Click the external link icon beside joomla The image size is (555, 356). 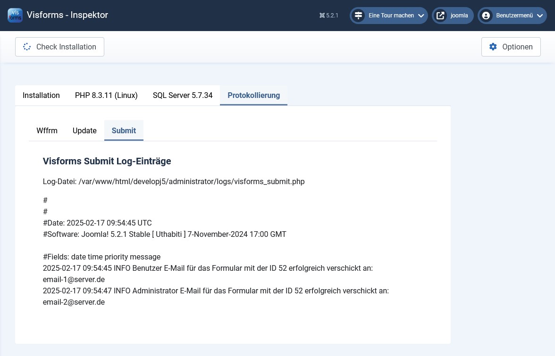(440, 16)
